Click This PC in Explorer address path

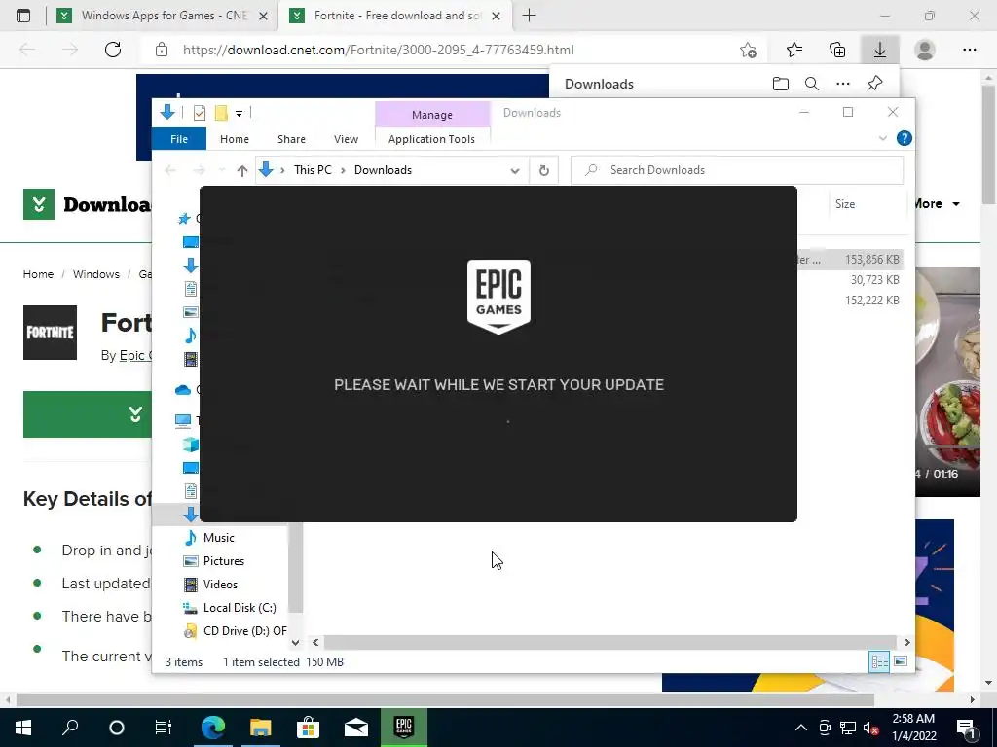pos(313,170)
